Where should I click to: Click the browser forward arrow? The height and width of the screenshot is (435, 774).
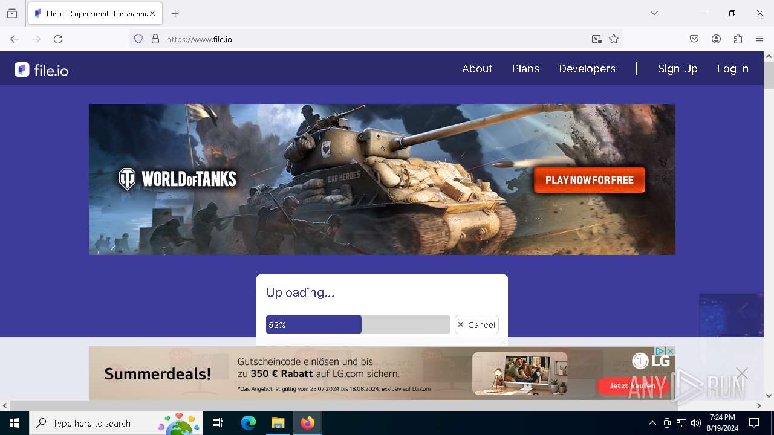[36, 39]
